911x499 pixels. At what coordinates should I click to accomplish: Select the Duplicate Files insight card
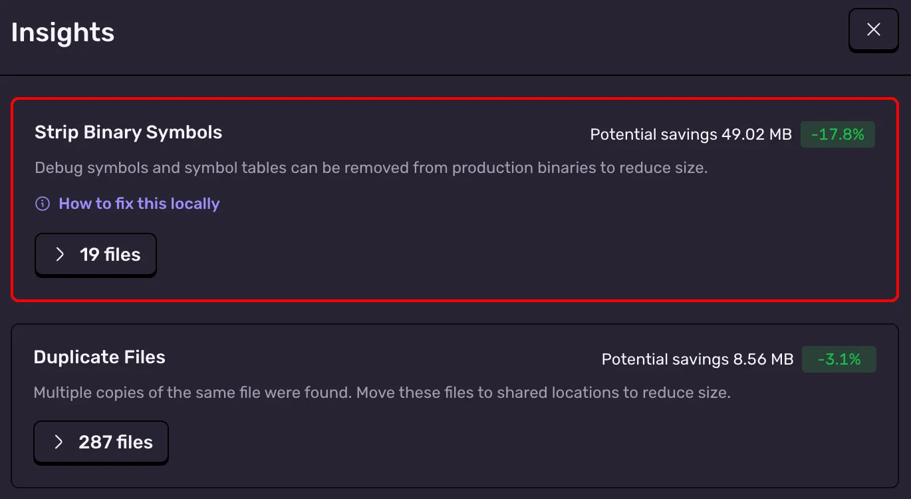pos(456,406)
